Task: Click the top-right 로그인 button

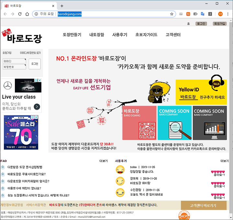Action: point(201,24)
